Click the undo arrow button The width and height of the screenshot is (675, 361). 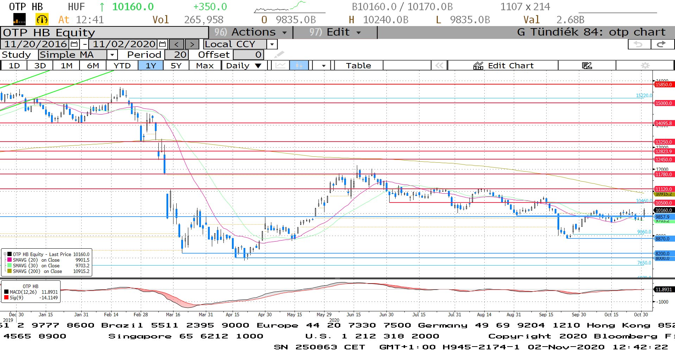(639, 44)
